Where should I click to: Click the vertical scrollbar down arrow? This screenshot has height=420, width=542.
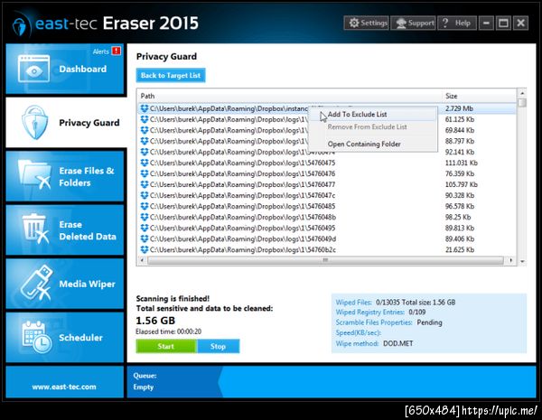[522, 262]
